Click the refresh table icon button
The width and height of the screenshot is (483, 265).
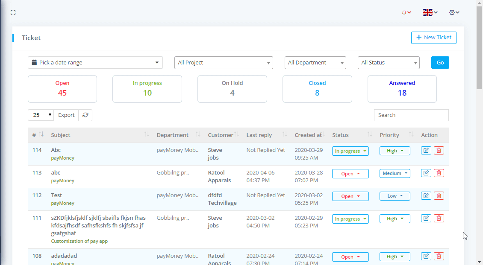tap(85, 115)
